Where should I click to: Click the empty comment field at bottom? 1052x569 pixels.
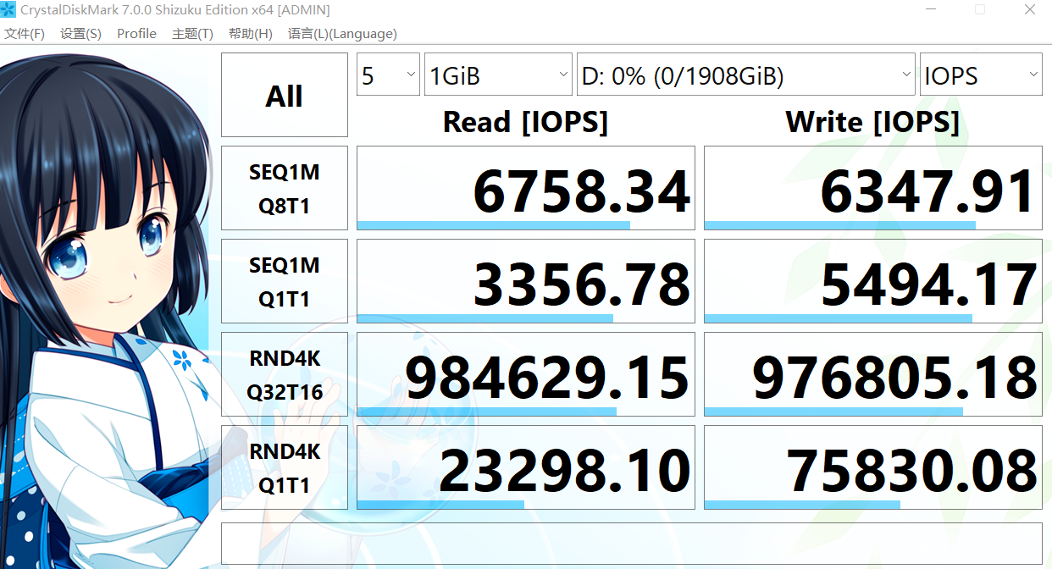[632, 544]
